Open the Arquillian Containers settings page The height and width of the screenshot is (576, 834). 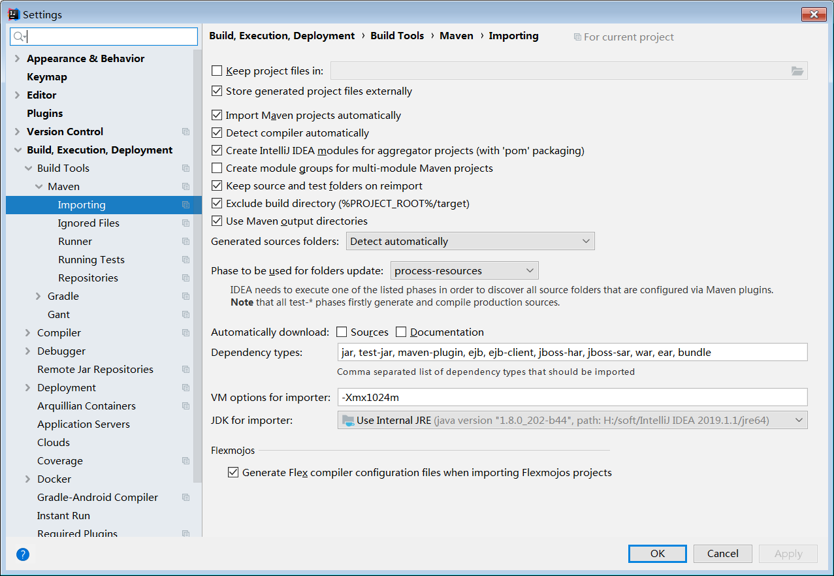86,406
